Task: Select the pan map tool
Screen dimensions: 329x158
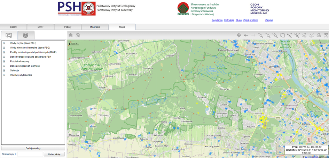Action: pyautogui.click(x=239, y=35)
